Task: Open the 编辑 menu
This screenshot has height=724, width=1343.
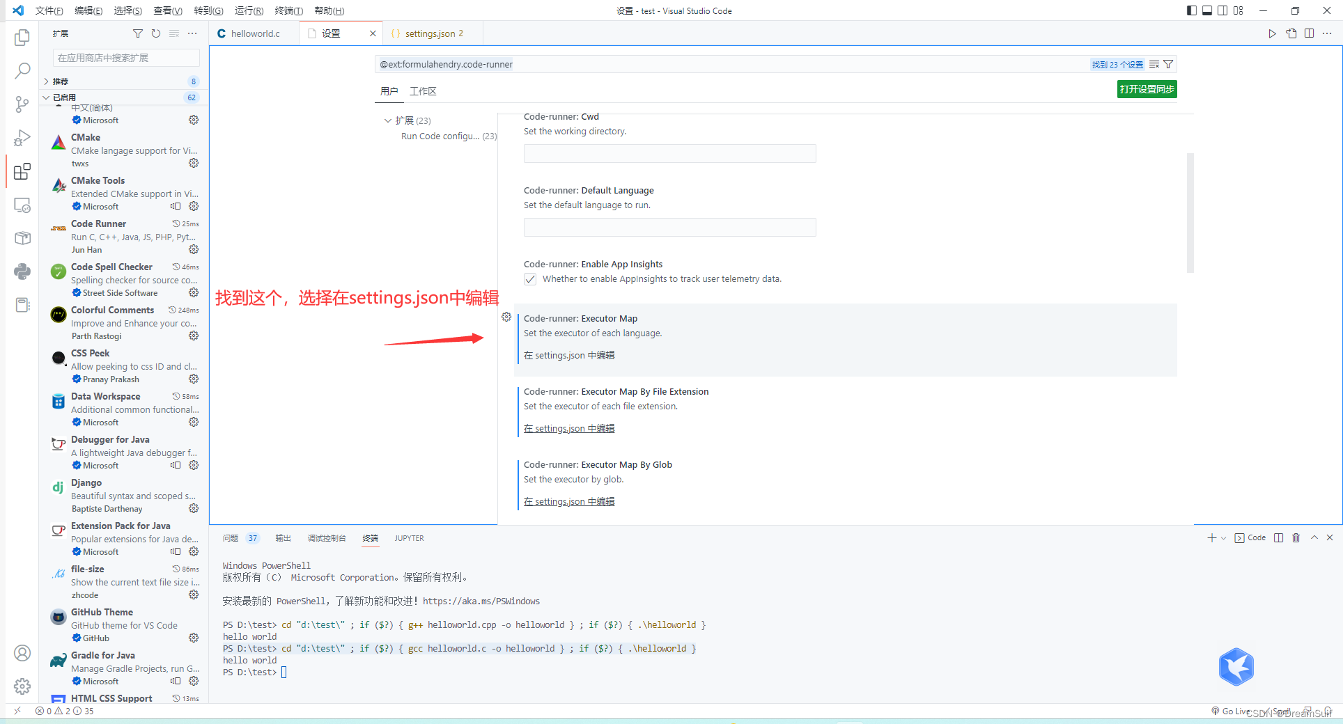Action: [88, 10]
